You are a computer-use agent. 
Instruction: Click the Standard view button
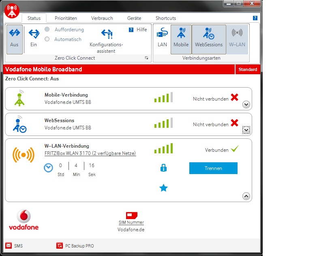[x=248, y=69]
